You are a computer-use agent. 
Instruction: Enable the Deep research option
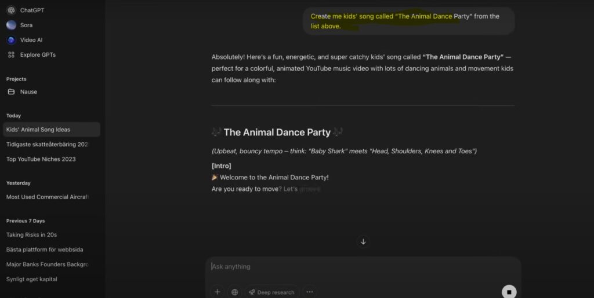[x=271, y=292]
